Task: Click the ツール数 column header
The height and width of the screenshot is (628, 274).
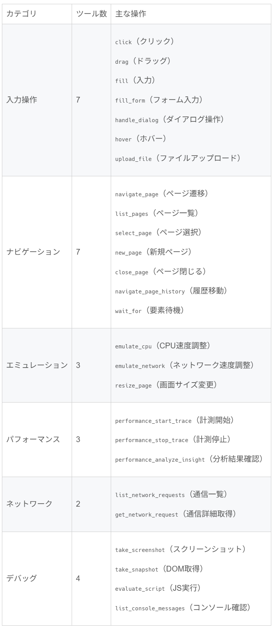Action: point(91,14)
